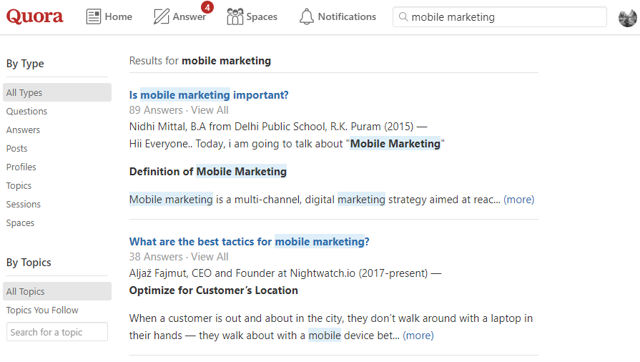The image size is (640, 362).
Task: Filter results by Answers type
Action: 23,130
